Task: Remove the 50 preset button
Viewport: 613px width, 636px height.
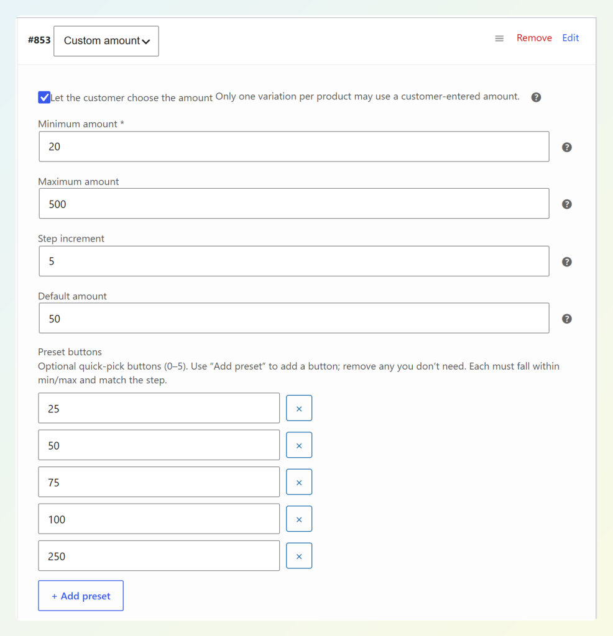Action: [x=299, y=445]
